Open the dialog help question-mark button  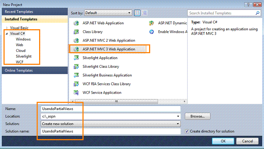(x=248, y=5)
